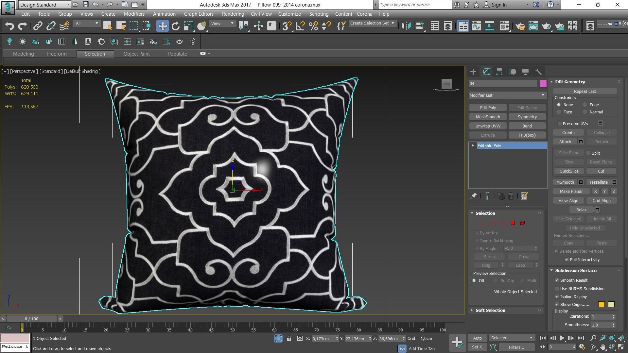Image resolution: width=628 pixels, height=353 pixels.
Task: Click the pale yellow Show Cage swatch
Action: (x=611, y=305)
